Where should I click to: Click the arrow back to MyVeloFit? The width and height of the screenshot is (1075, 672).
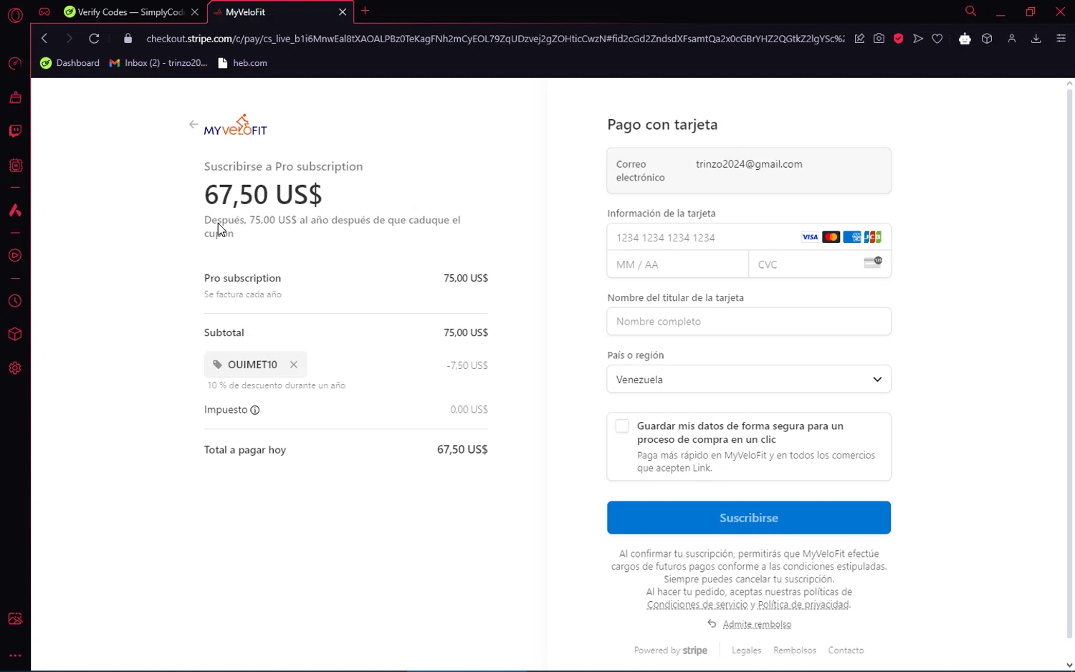[x=193, y=125]
